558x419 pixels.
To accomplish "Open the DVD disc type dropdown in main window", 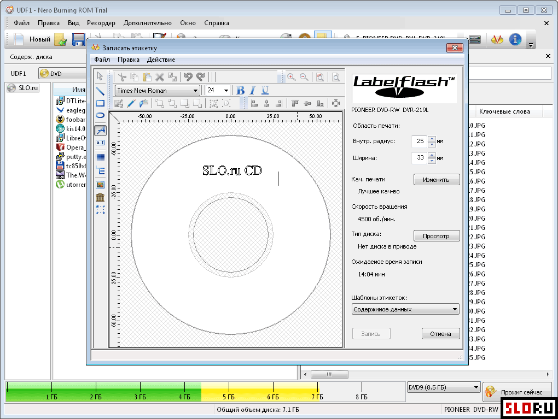I will [62, 74].
